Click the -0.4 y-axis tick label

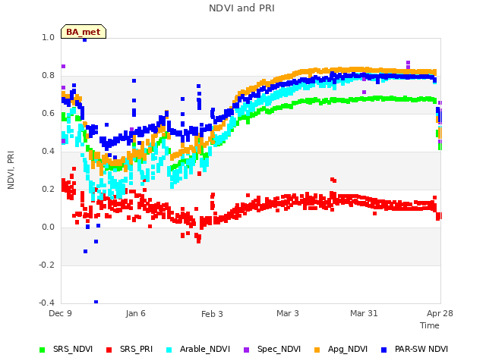click(46, 303)
